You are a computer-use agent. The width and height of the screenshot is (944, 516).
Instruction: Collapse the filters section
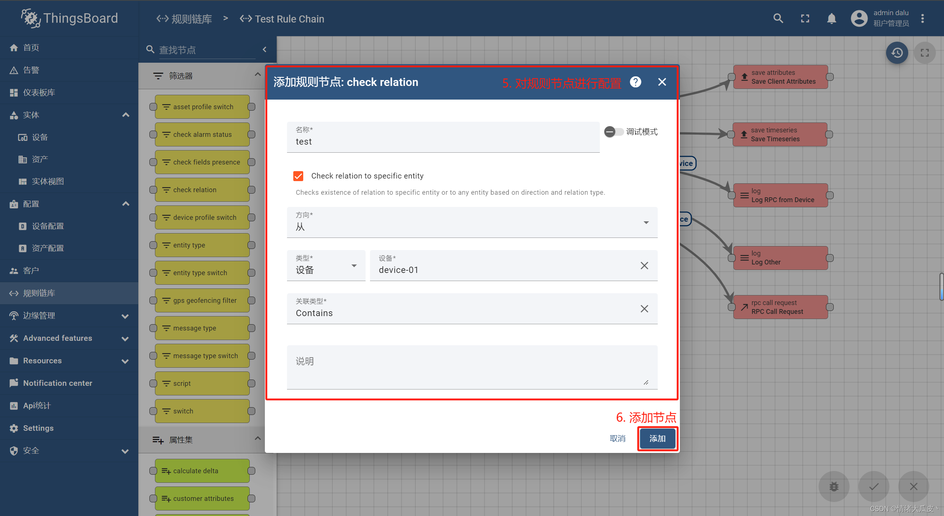(257, 75)
